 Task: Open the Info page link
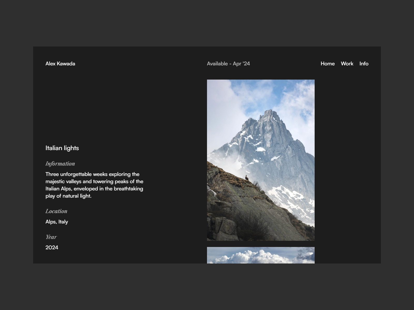[364, 64]
